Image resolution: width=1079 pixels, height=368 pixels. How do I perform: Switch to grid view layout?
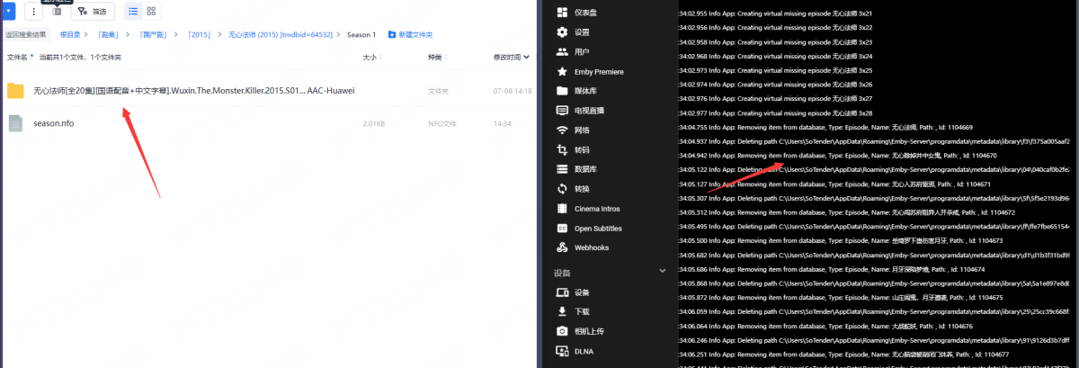point(151,12)
